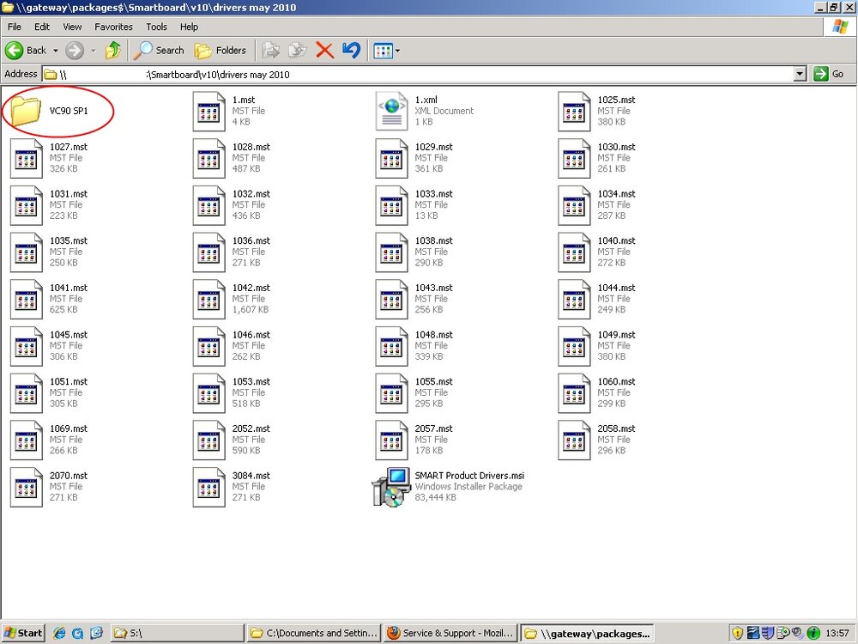Open the File menu
This screenshot has width=858, height=644.
(15, 27)
